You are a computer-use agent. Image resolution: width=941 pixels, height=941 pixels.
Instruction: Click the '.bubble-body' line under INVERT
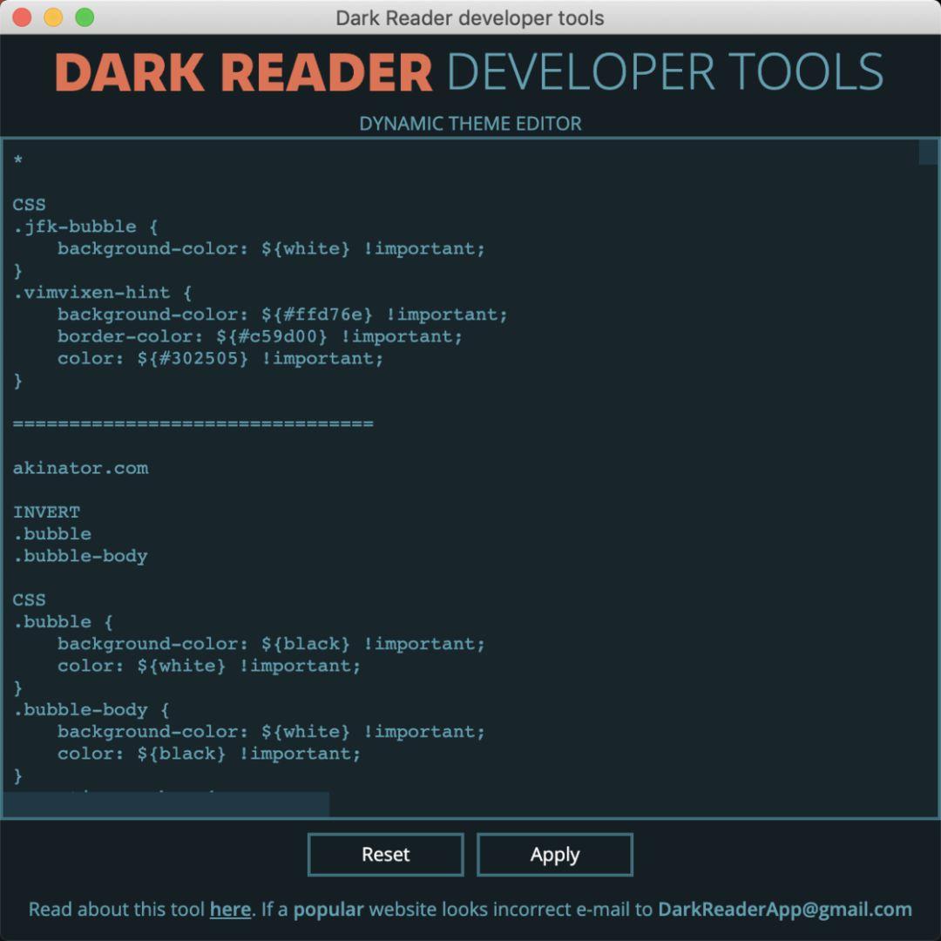click(80, 556)
